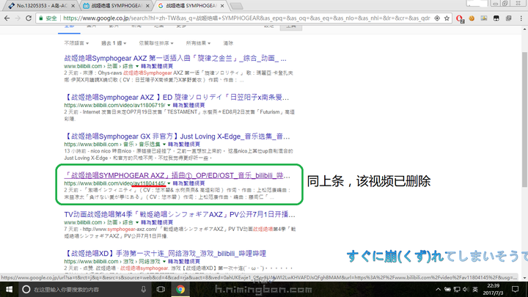Viewport: 528px width, 297px height.
Task: Click the IME language indicator
Action: (x=475, y=289)
